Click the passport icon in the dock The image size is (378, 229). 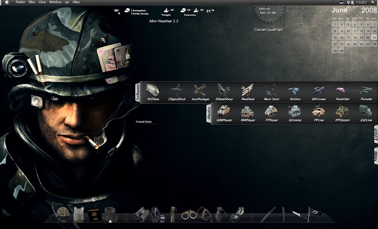(x=94, y=215)
